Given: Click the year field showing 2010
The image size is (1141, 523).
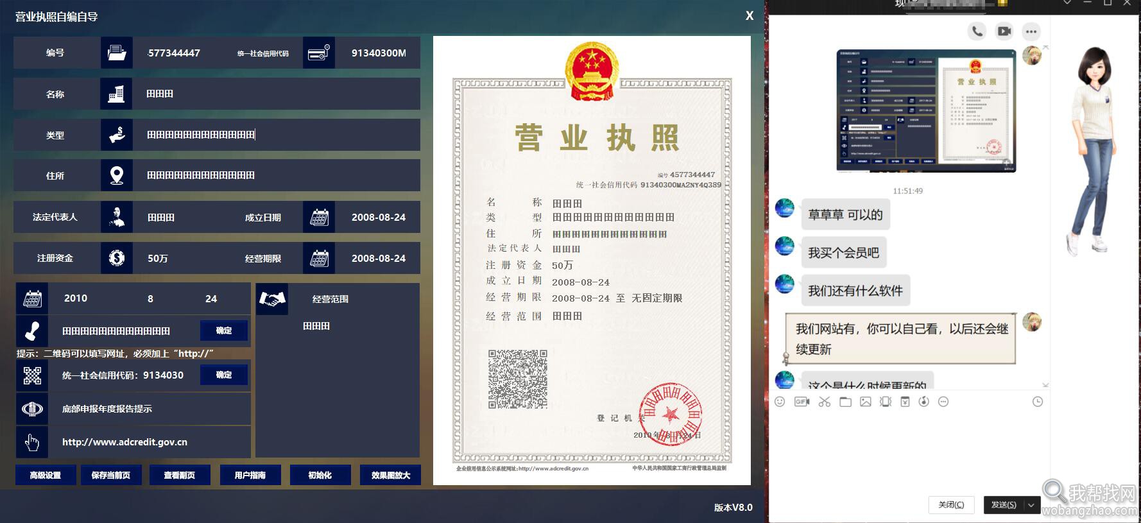Looking at the screenshot, I should tap(76, 298).
